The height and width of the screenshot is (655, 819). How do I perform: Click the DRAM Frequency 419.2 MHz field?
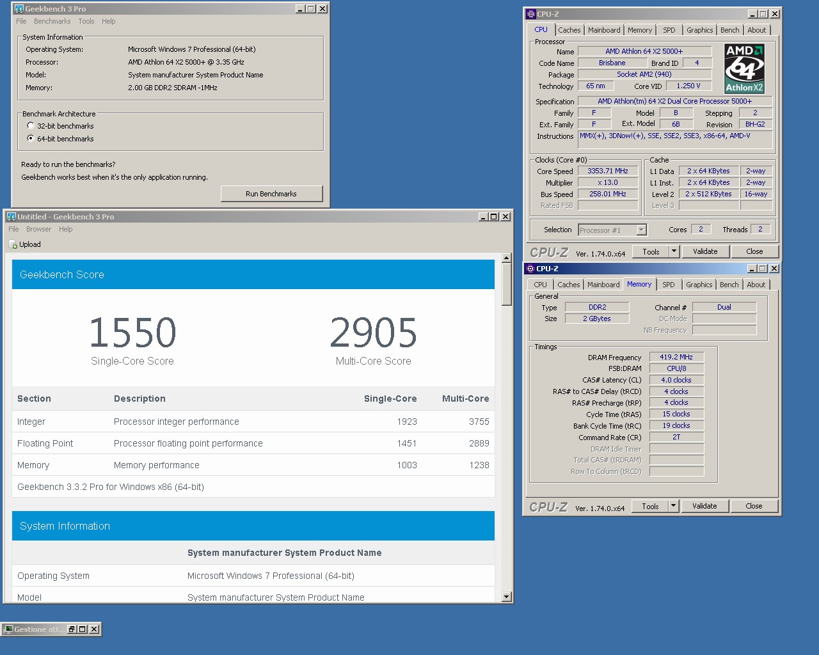676,358
